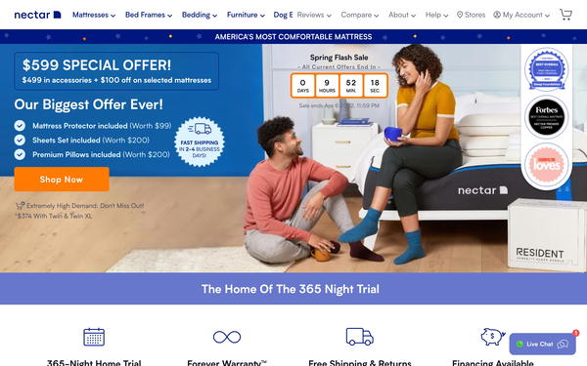Viewport: 587px width, 366px height.
Task: Open the Stores menu item
Action: tap(471, 15)
